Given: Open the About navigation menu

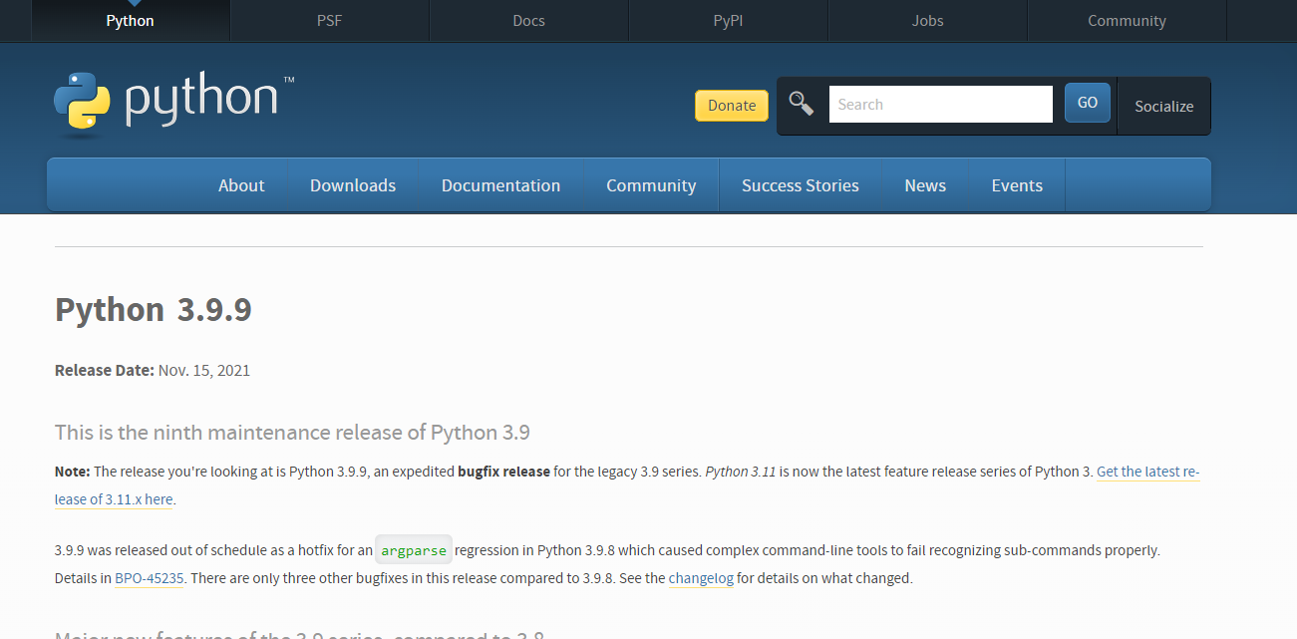Looking at the screenshot, I should tap(241, 185).
